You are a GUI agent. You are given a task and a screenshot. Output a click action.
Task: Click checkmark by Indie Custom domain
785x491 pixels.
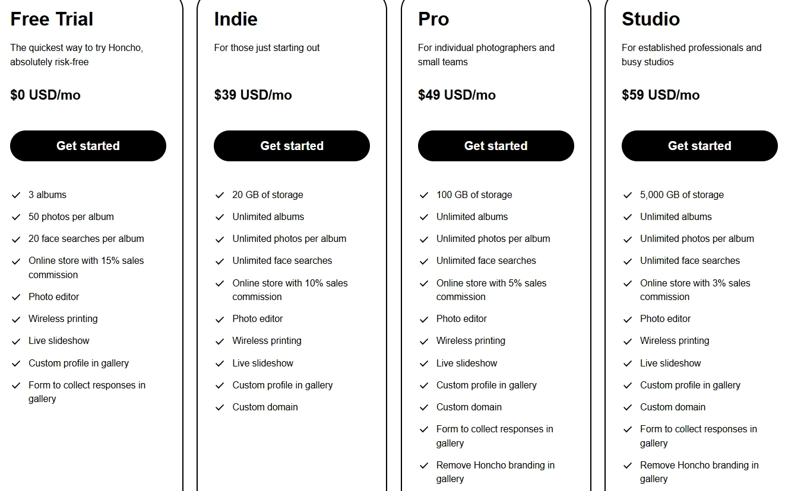click(220, 407)
